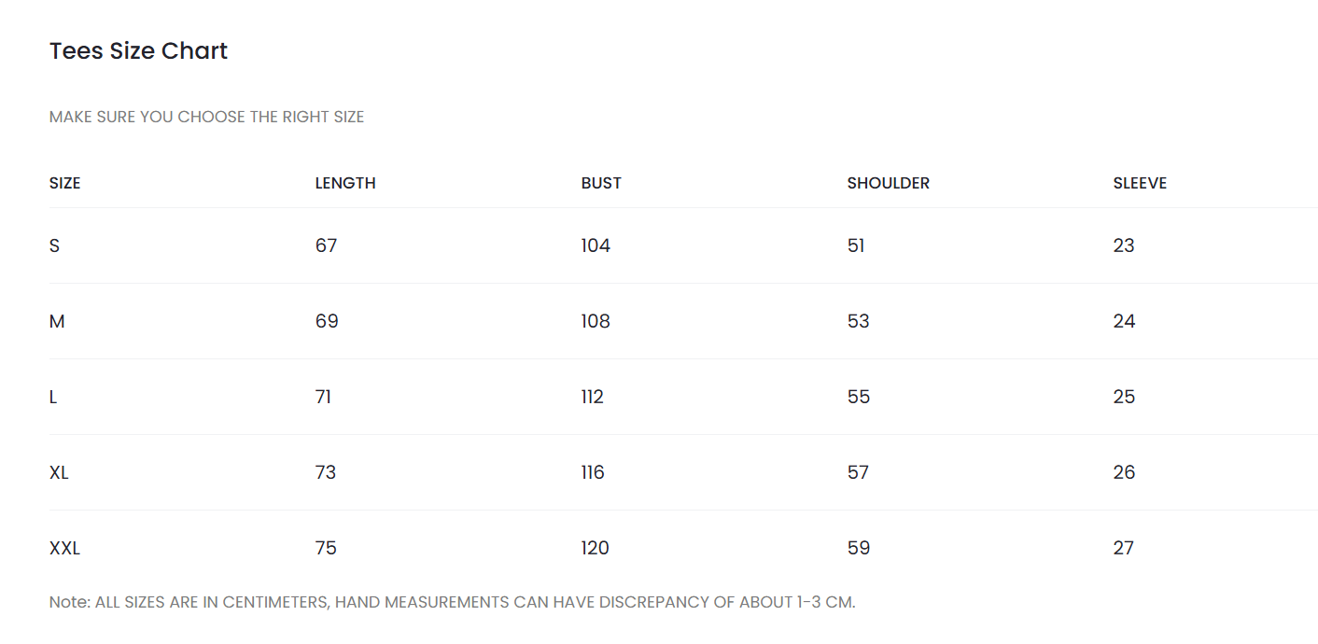
Task: Click the 'MAKE SURE YOU CHOOSE THE RIGHT SIZE' text
Action: pos(207,118)
